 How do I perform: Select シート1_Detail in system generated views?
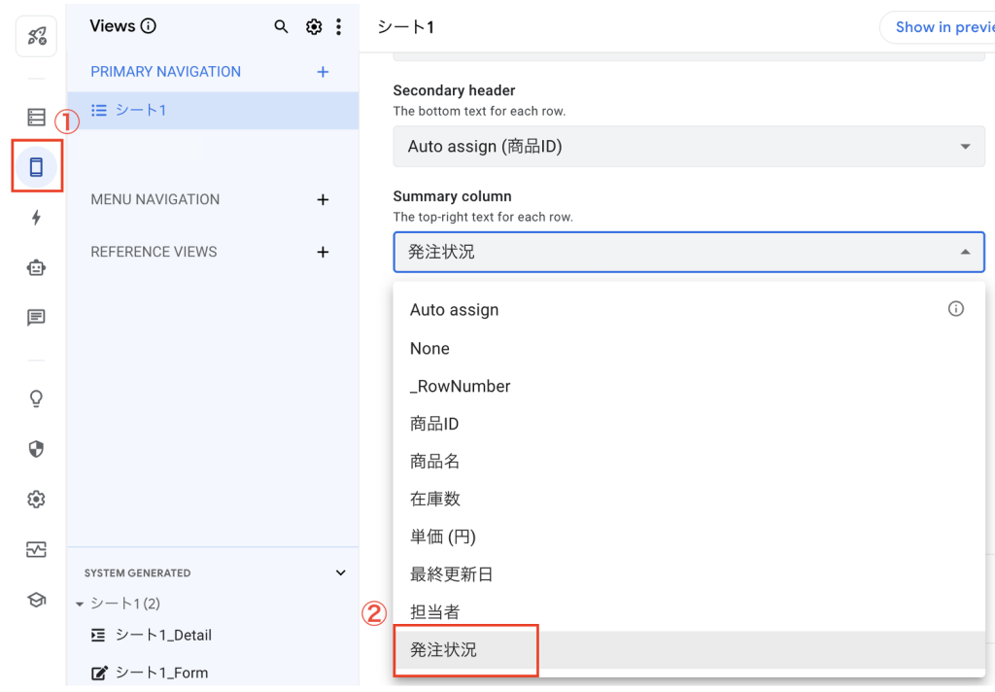click(x=163, y=635)
